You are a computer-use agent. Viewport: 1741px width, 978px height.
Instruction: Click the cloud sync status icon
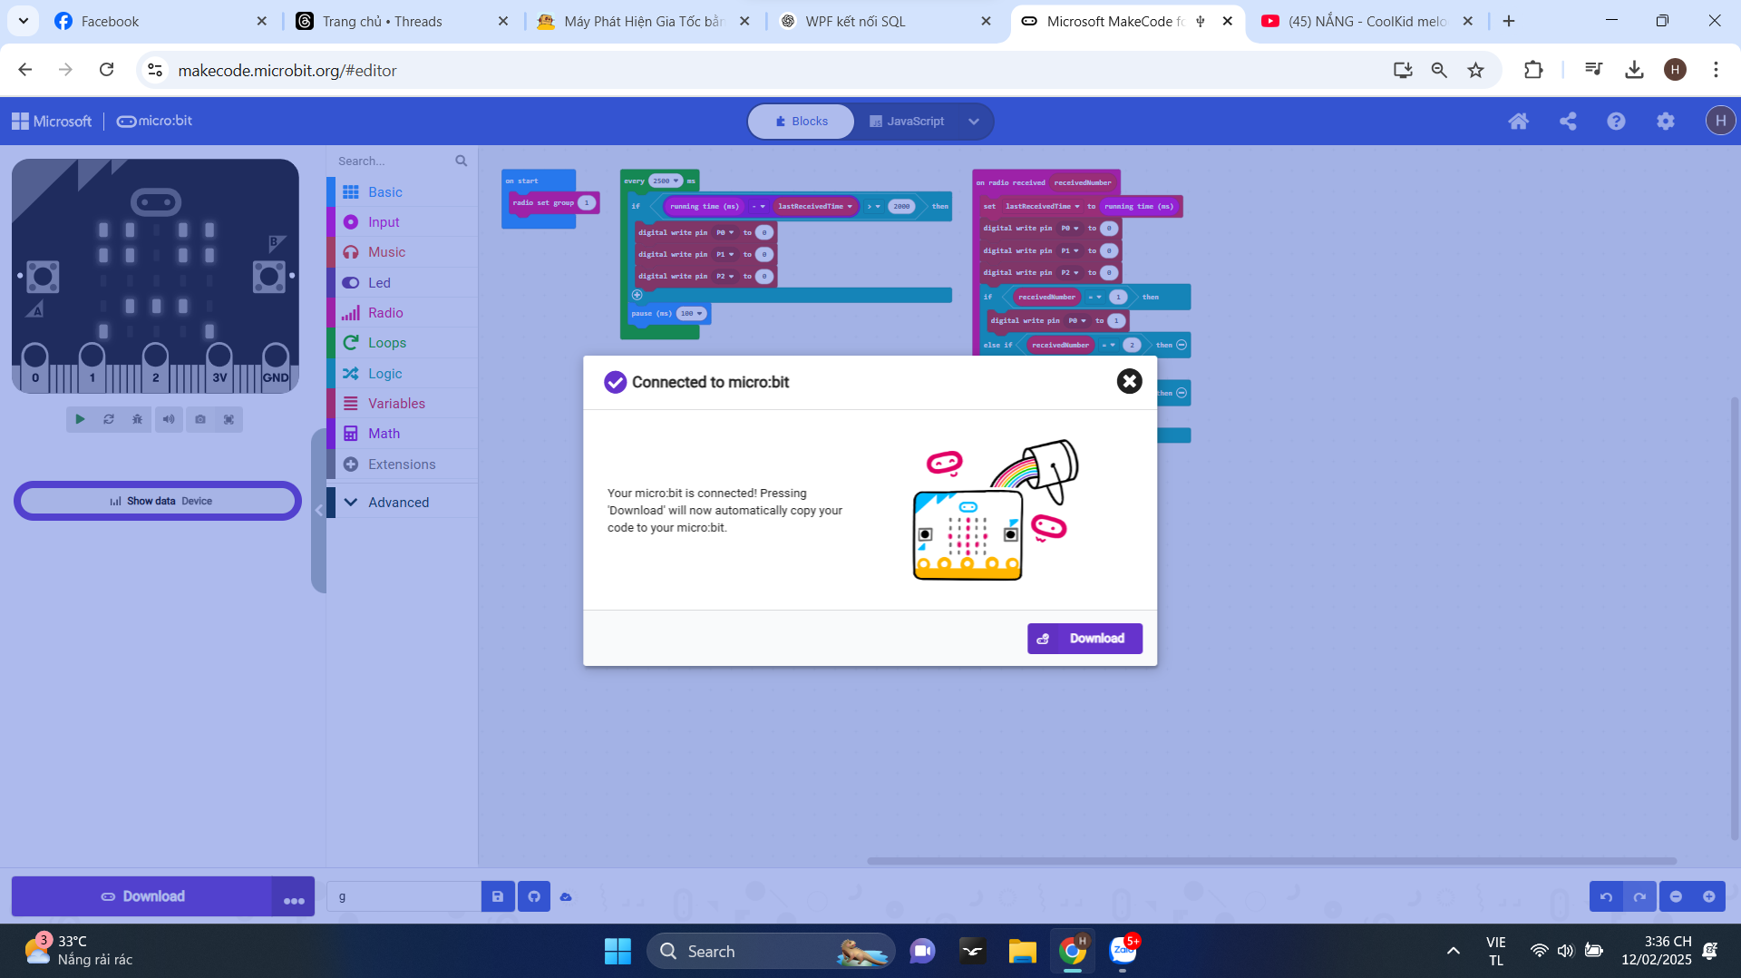click(566, 896)
